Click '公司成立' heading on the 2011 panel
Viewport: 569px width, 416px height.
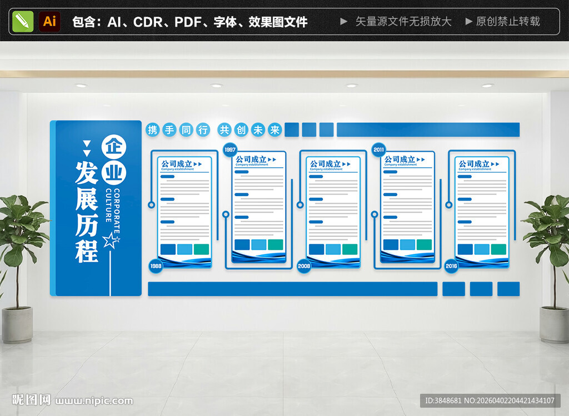400,159
